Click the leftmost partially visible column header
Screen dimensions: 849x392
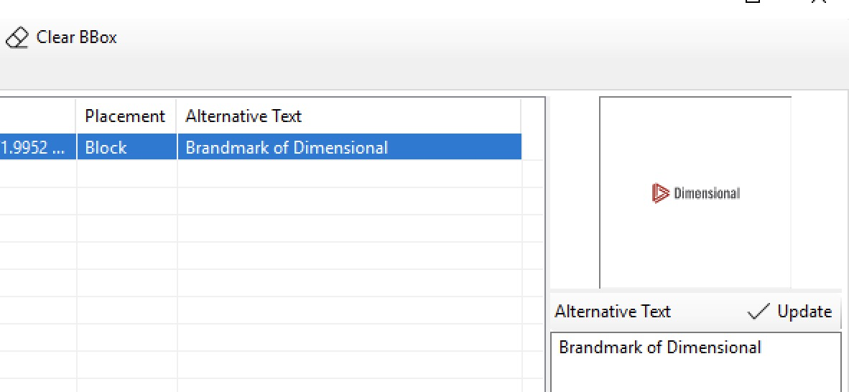point(37,116)
